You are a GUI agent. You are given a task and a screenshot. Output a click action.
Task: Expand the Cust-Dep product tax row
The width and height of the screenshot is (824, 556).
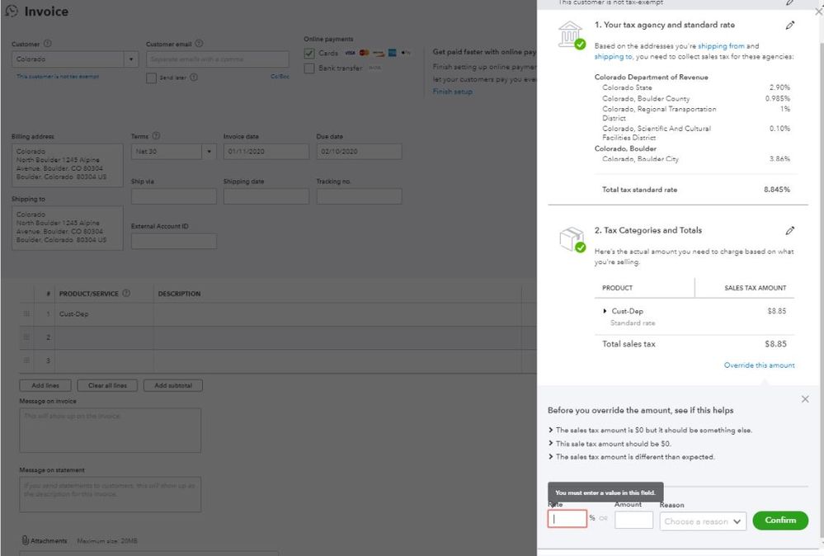(605, 311)
